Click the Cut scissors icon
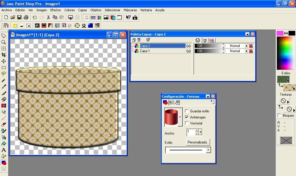 [x=48, y=18]
